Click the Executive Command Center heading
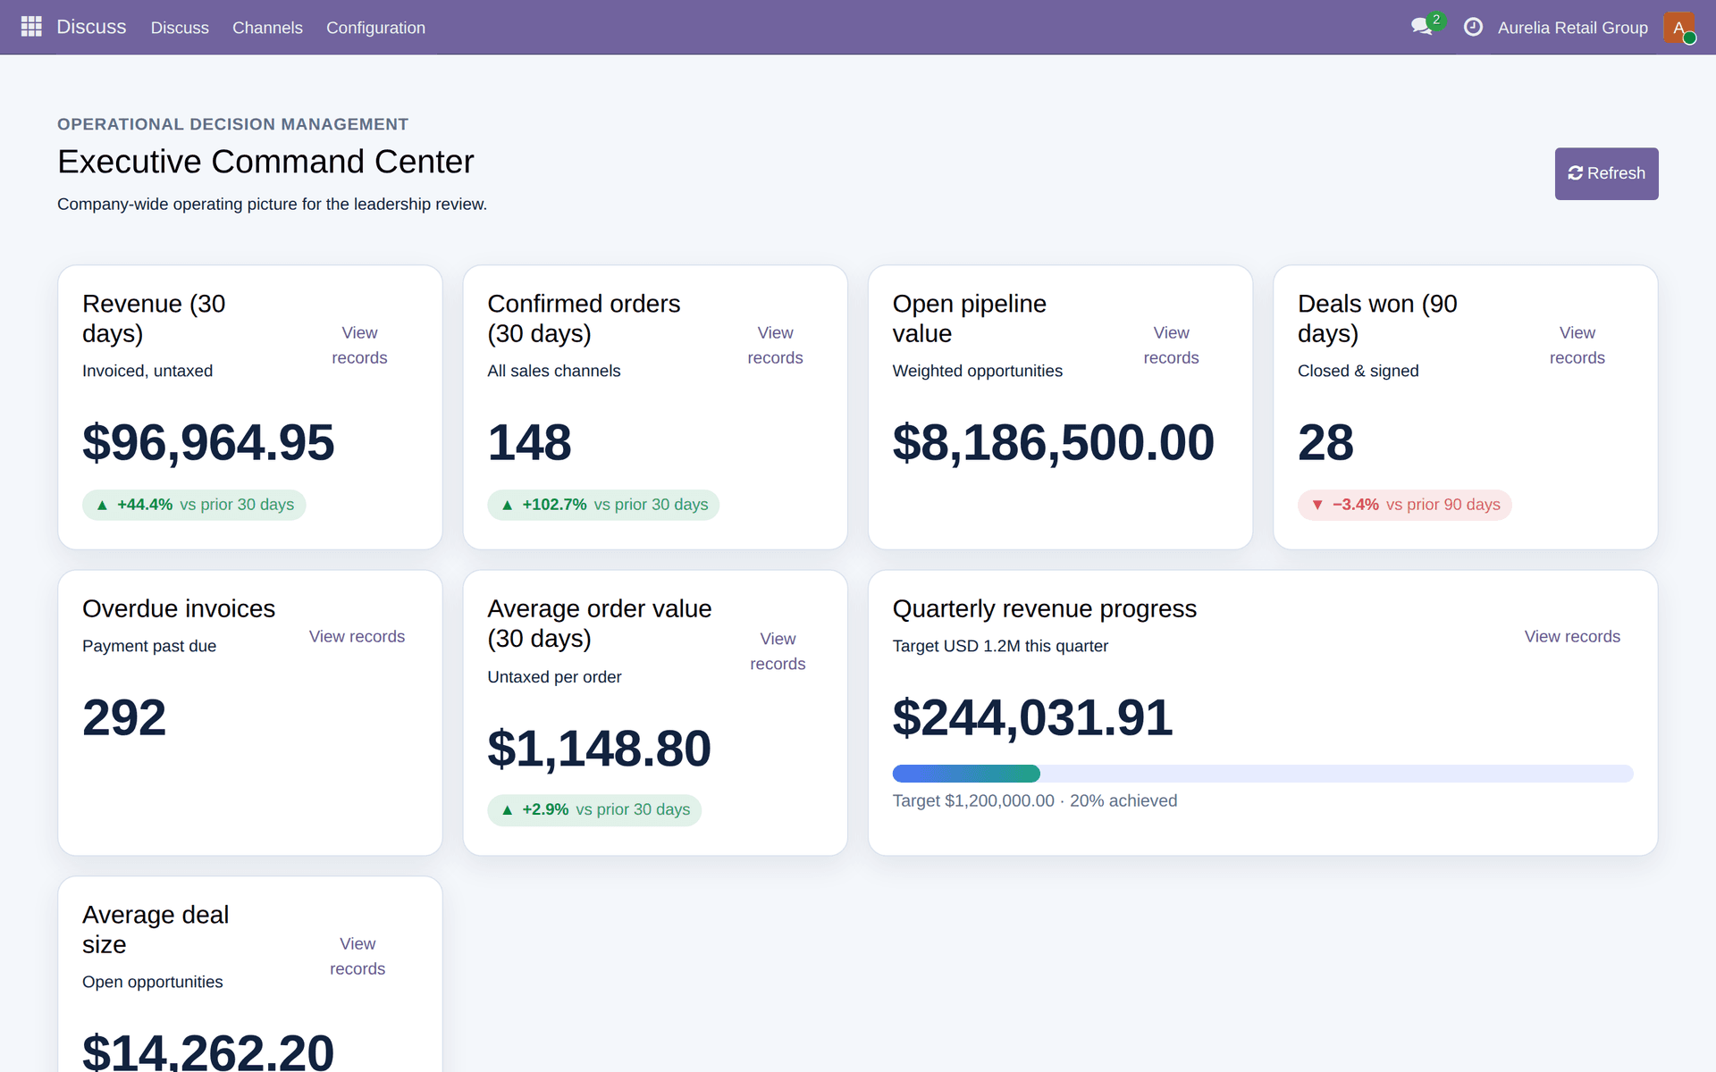The height and width of the screenshot is (1072, 1716). pos(265,162)
